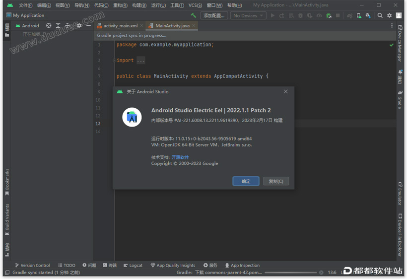This screenshot has width=407, height=279.
Task: Open the 导航(N) menu
Action: click(82, 5)
